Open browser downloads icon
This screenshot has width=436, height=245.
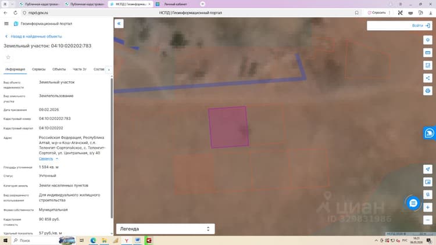pyautogui.click(x=430, y=13)
